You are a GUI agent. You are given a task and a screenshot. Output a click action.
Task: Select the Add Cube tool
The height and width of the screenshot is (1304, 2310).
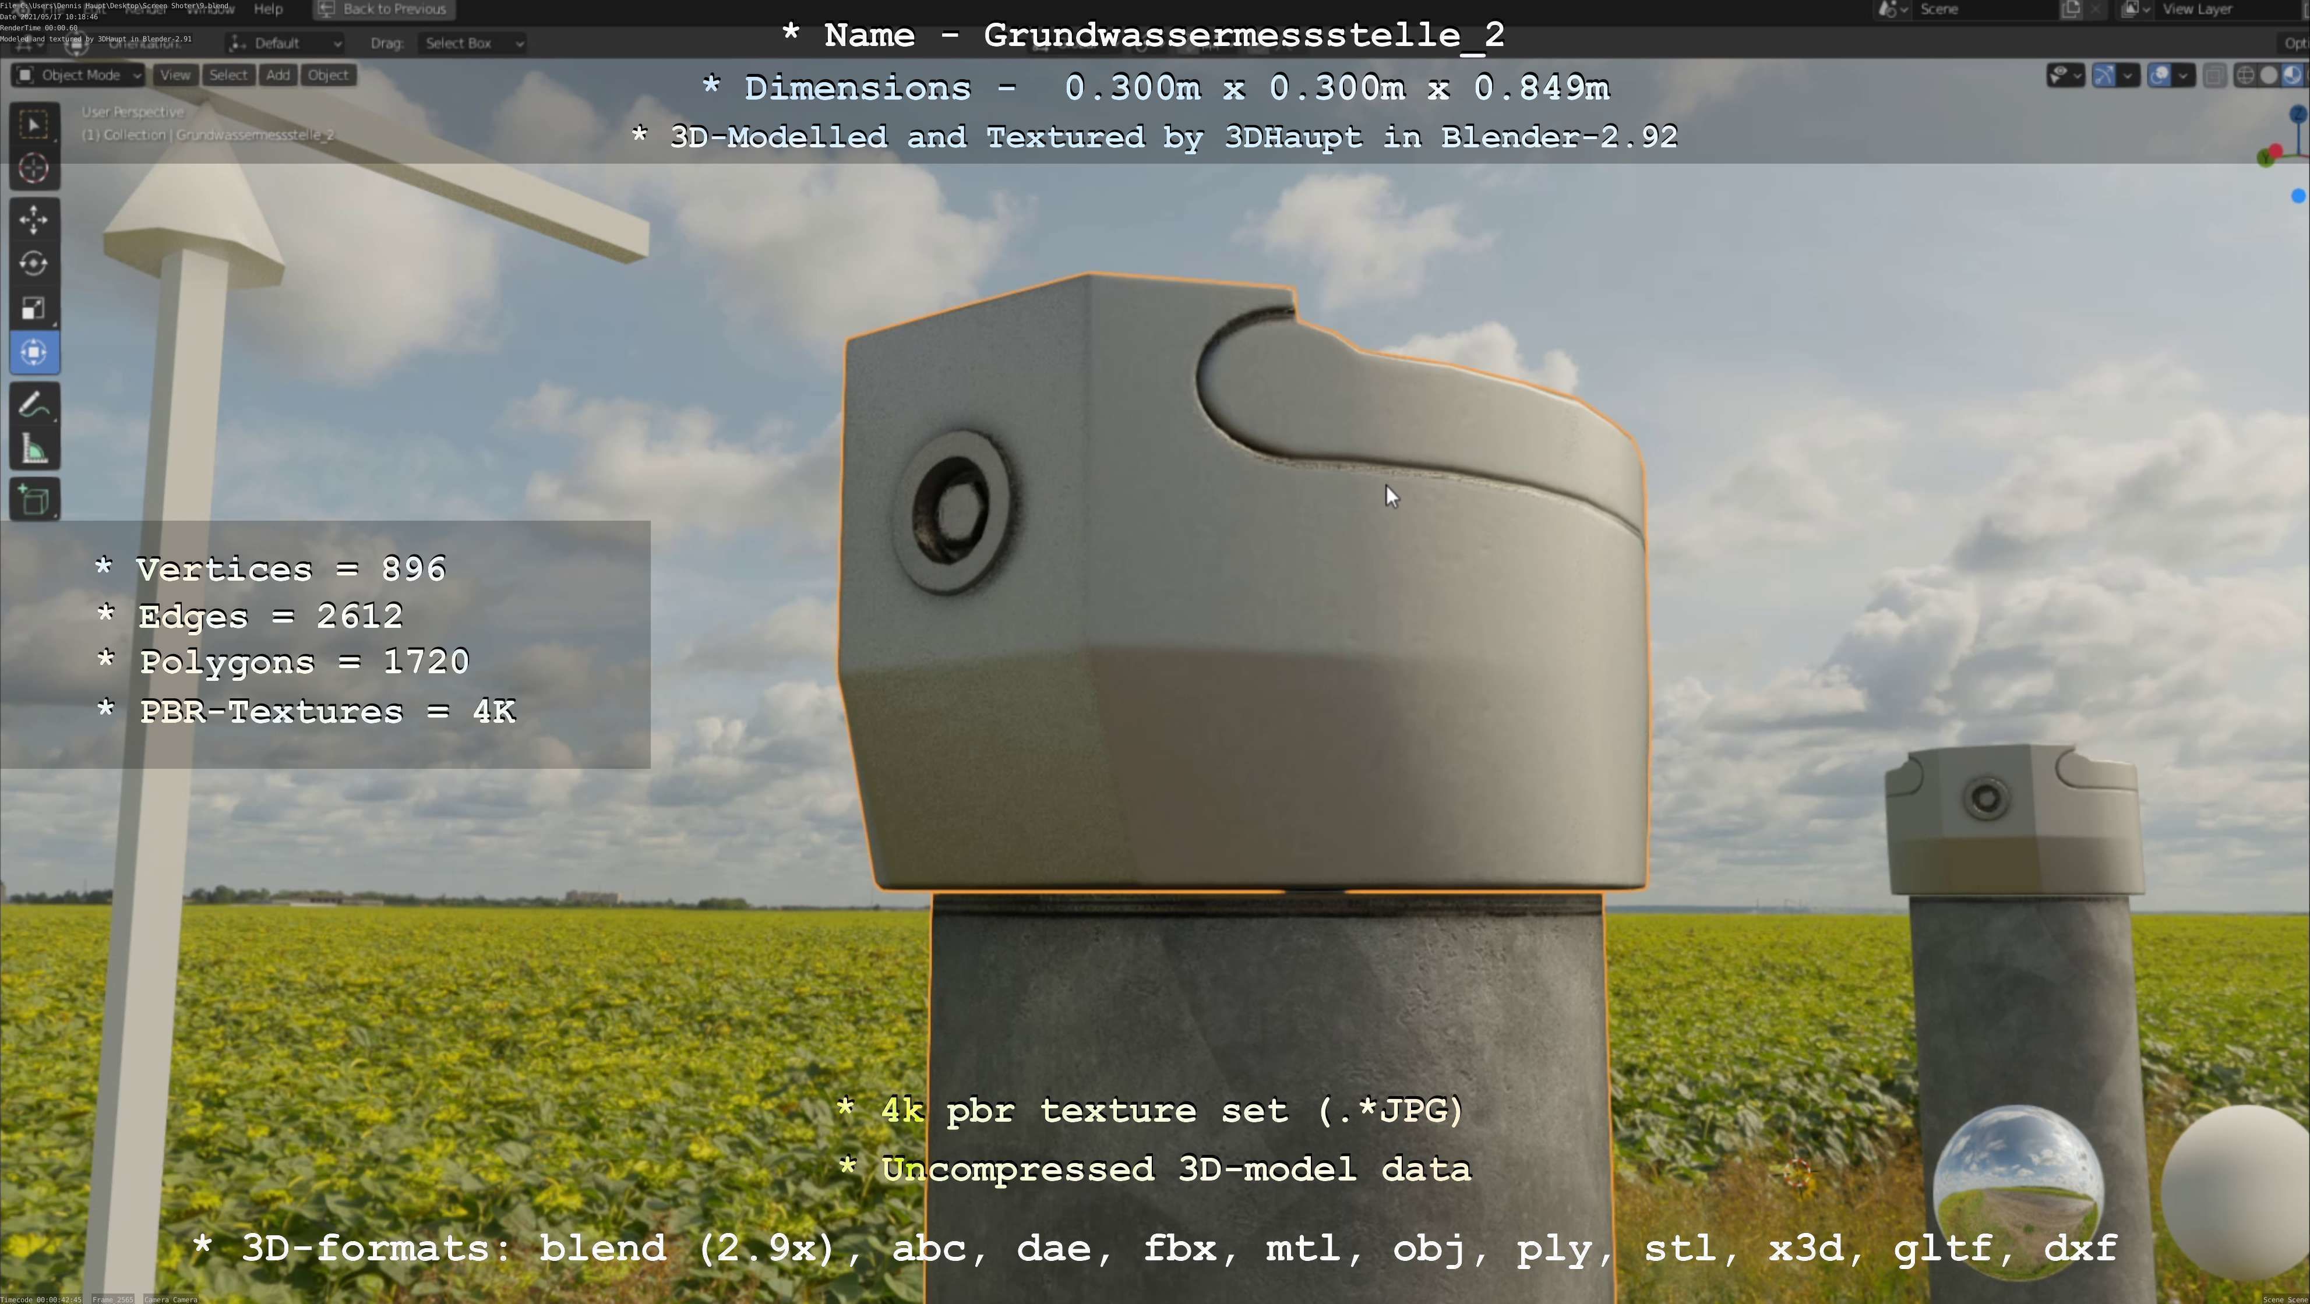(x=34, y=500)
